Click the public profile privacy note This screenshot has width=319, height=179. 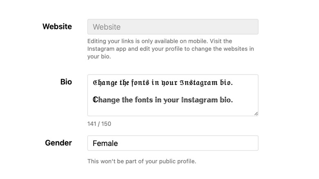pos(142,161)
